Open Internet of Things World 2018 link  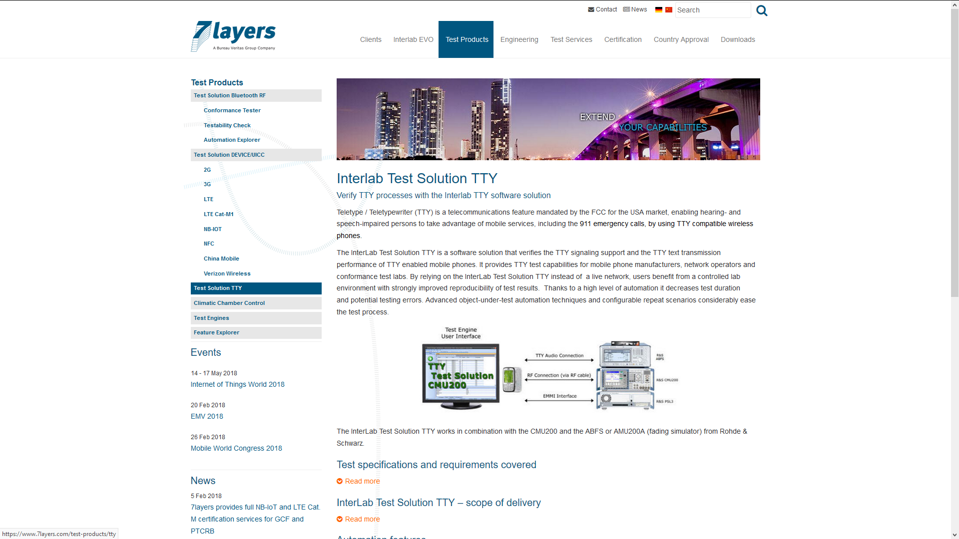pos(237,384)
